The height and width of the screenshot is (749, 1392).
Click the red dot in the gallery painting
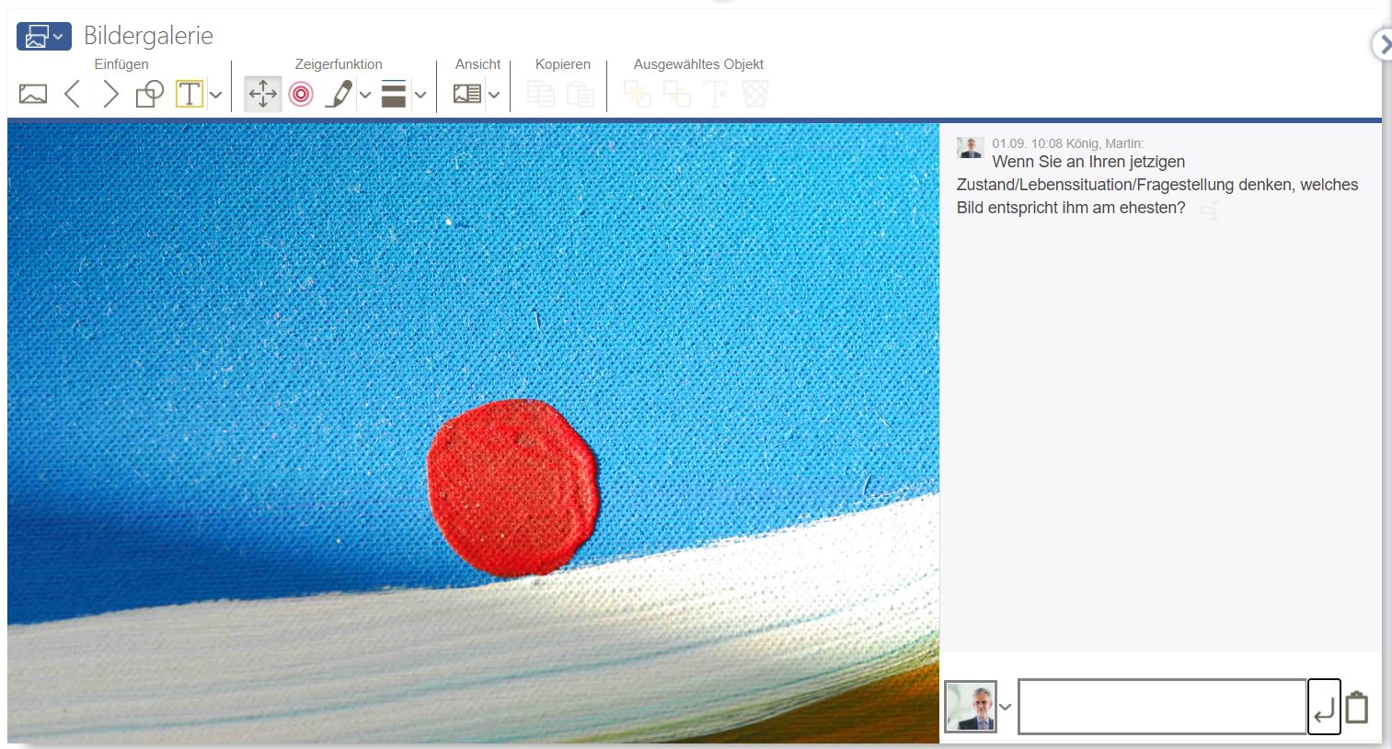click(513, 488)
